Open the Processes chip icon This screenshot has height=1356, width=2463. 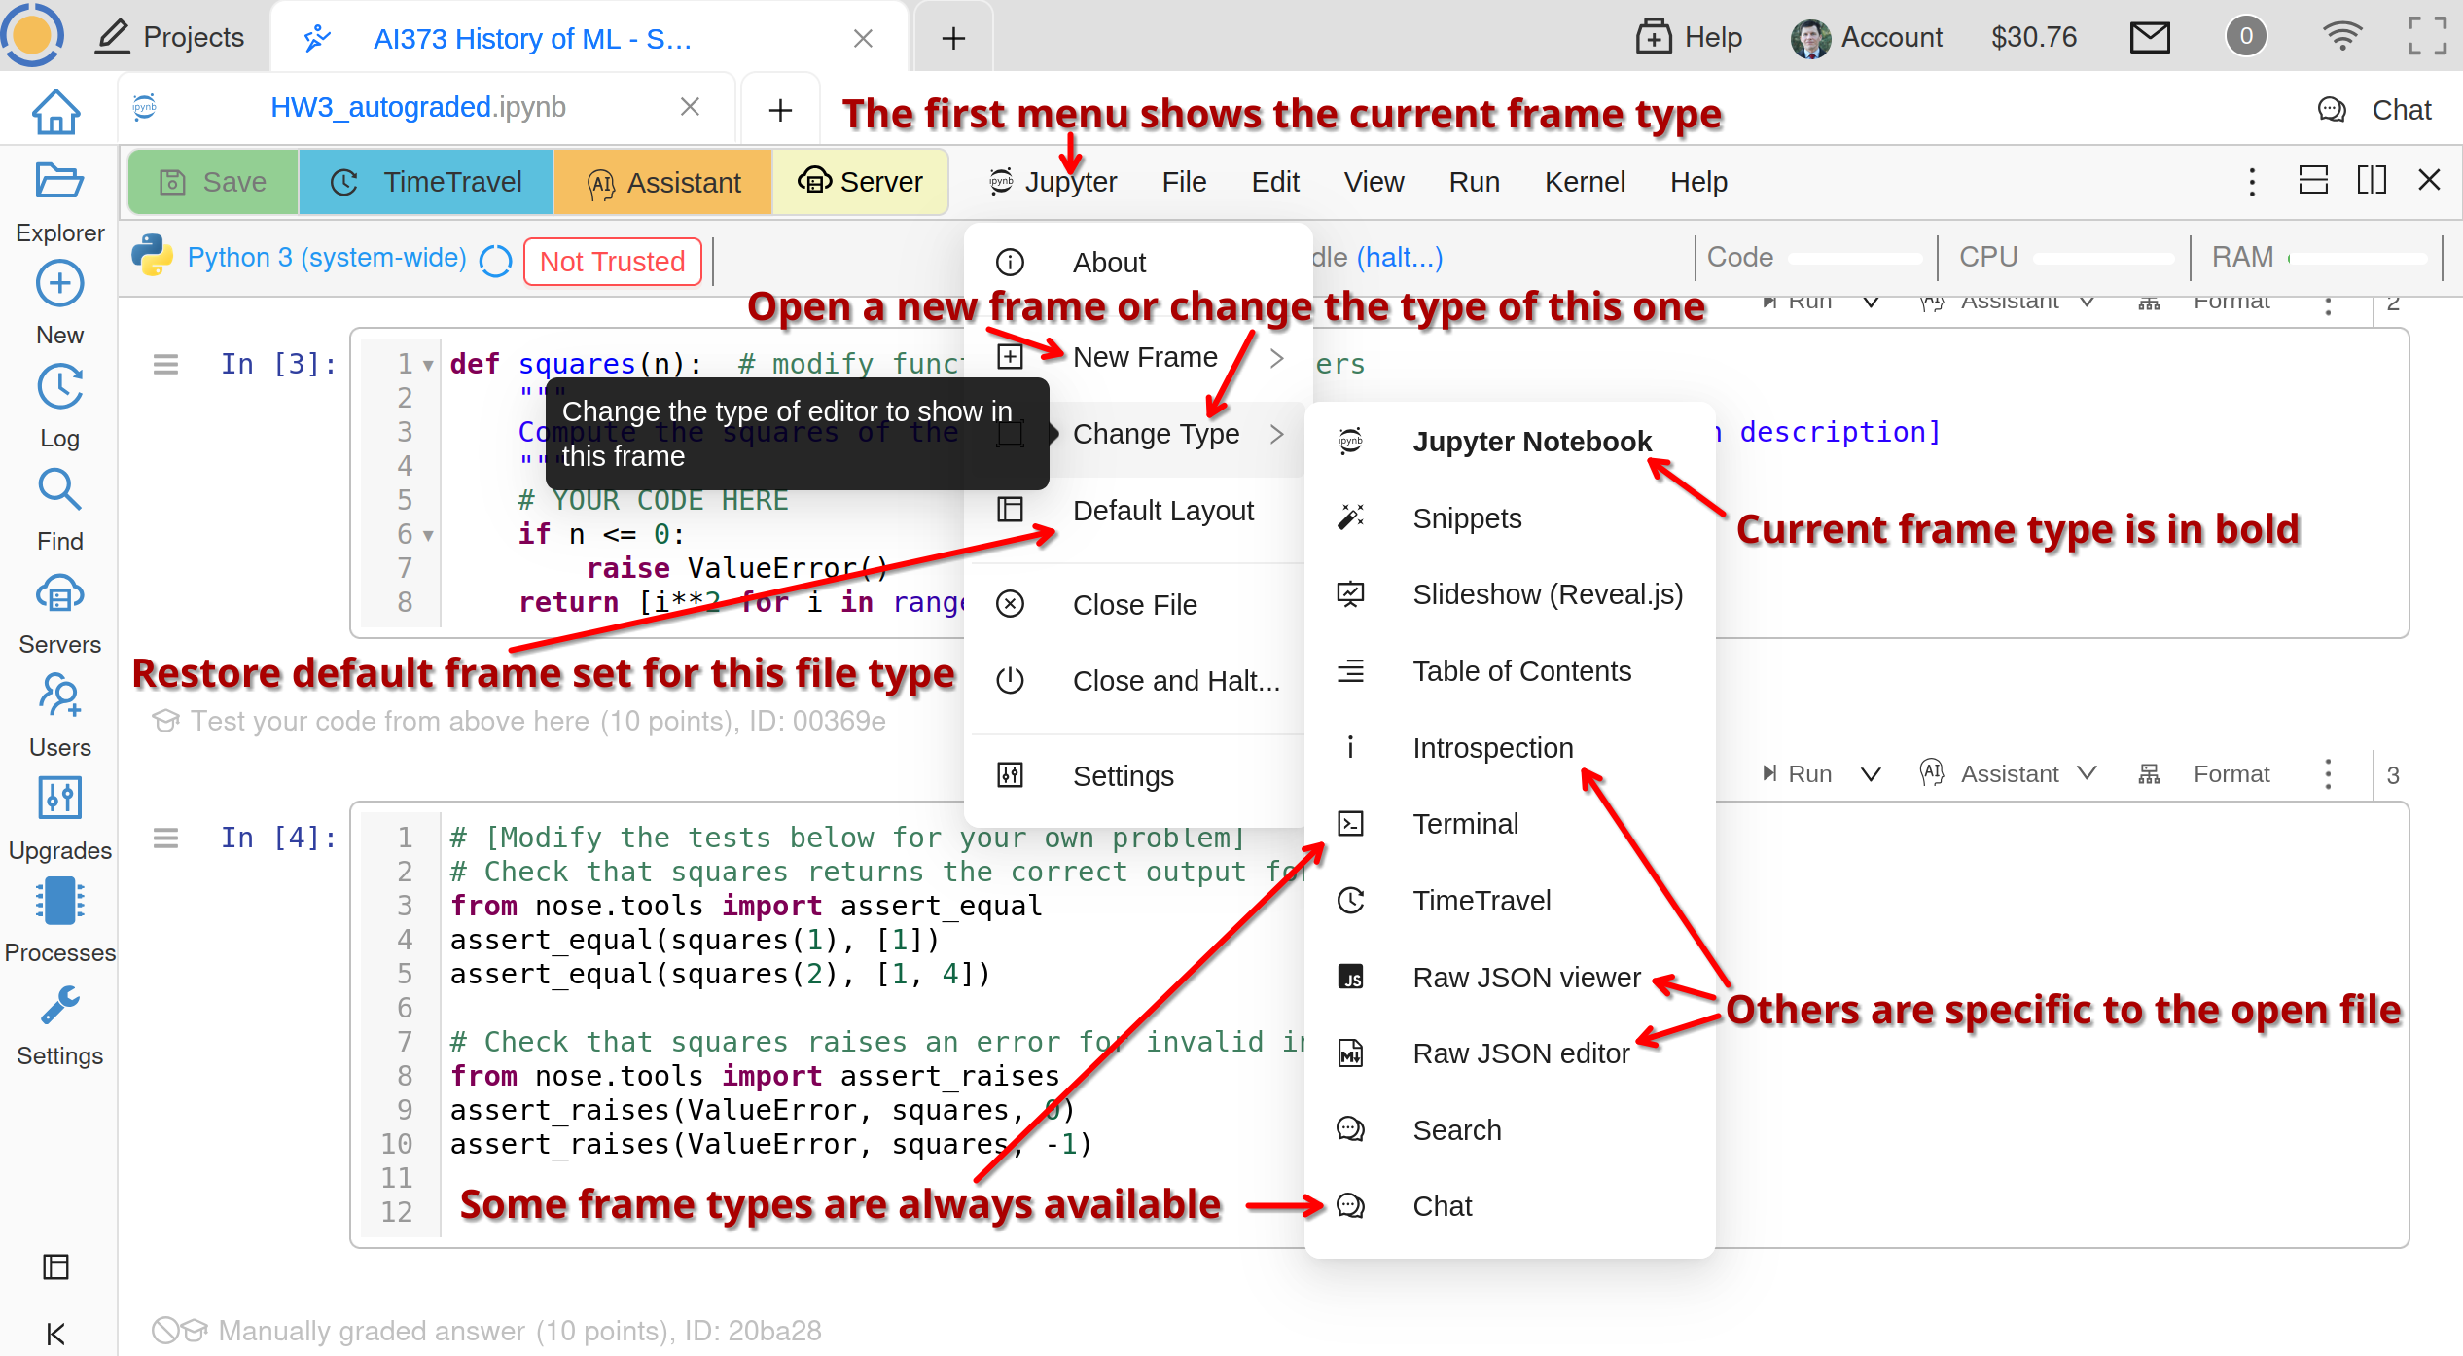59,901
